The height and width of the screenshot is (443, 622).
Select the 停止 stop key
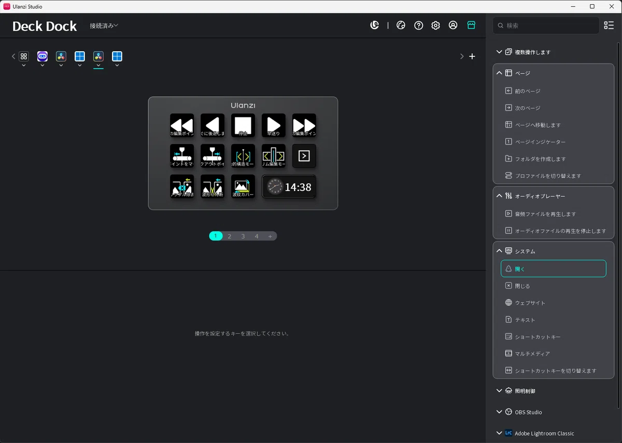click(x=243, y=125)
